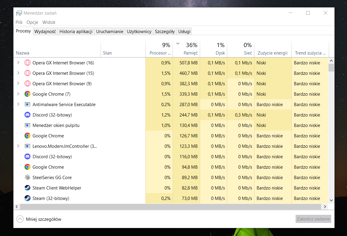The image size is (347, 236).
Task: Click the 130,4 MB memory cell
Action: click(x=186, y=125)
